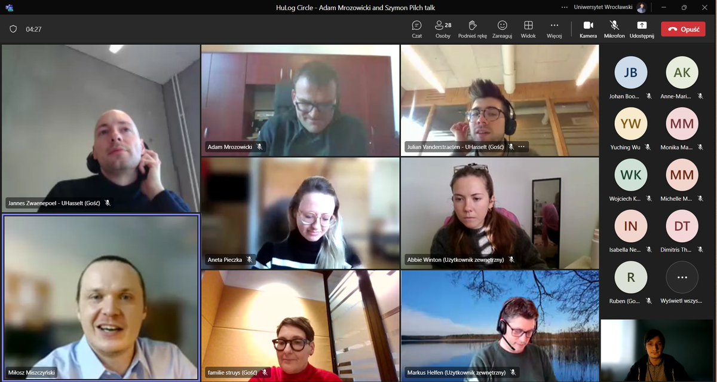Open more options for Julian Vanderstraeten

point(521,146)
